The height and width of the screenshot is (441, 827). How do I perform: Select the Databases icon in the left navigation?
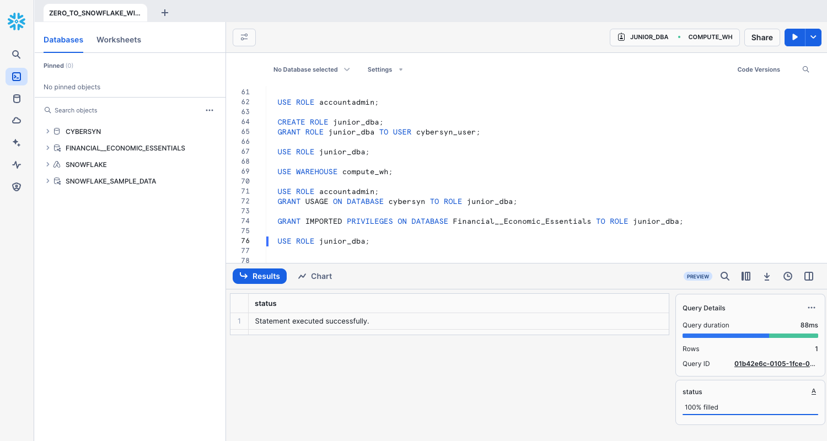point(16,98)
